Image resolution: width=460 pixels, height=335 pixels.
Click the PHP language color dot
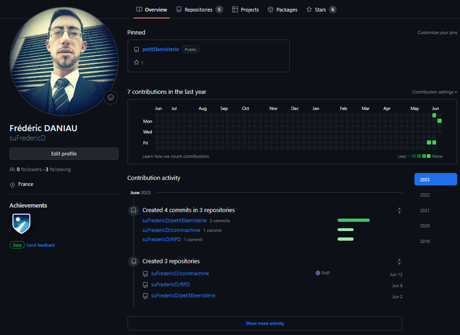point(318,273)
